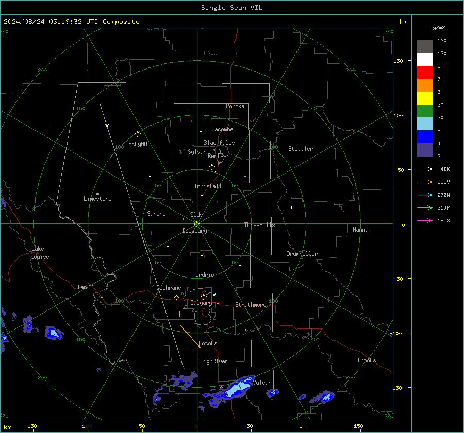Click the Ponoka city label
This screenshot has height=433, width=464.
[x=235, y=106]
